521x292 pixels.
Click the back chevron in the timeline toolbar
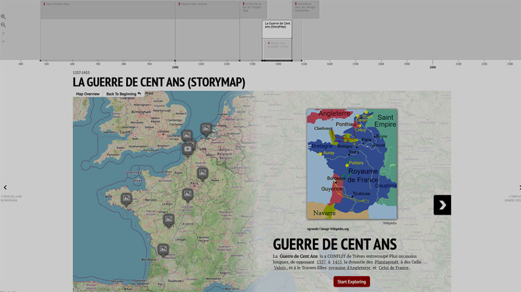4,42
